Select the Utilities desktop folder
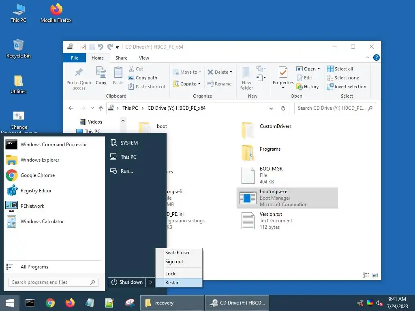Image resolution: width=415 pixels, height=311 pixels. (18, 85)
